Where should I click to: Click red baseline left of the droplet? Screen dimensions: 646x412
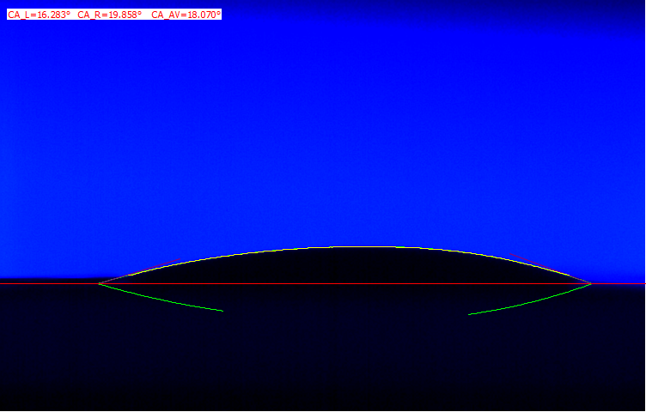coord(47,283)
